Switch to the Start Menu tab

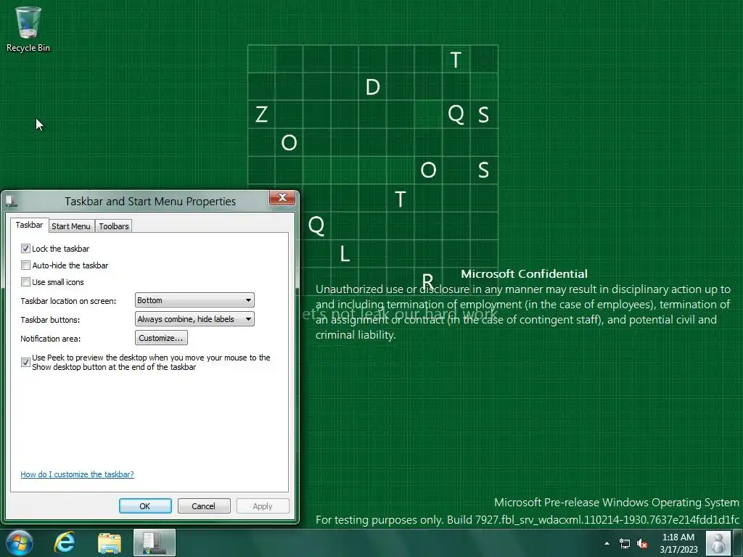coord(71,226)
